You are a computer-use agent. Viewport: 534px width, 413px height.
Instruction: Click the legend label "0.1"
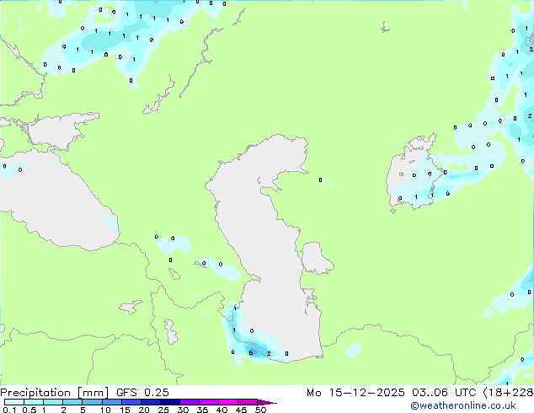tap(9, 410)
